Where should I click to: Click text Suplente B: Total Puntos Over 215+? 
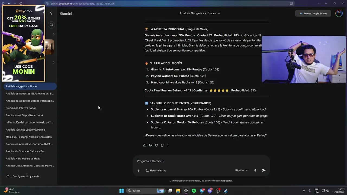pos(175,116)
